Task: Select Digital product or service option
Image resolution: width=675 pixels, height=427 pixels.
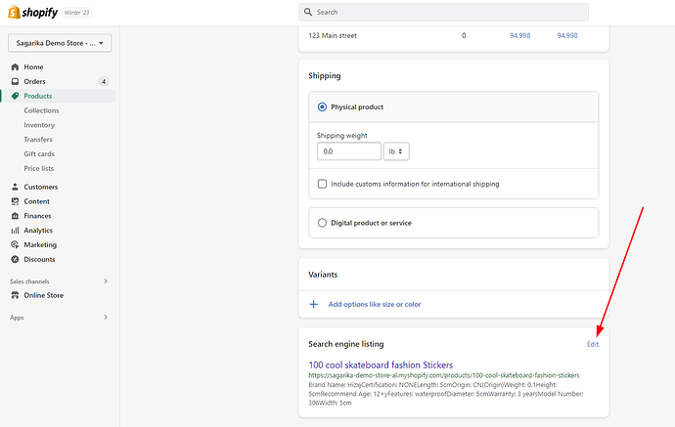Action: point(323,223)
